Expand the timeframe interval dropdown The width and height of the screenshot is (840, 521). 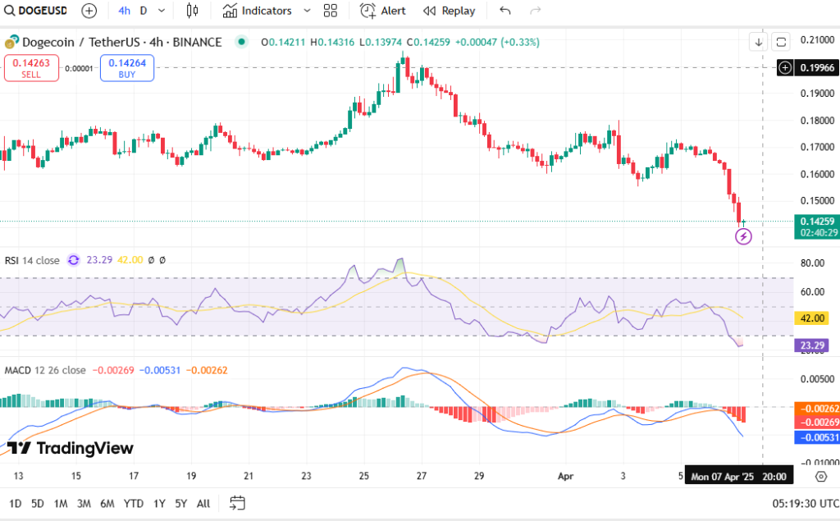pyautogui.click(x=162, y=11)
